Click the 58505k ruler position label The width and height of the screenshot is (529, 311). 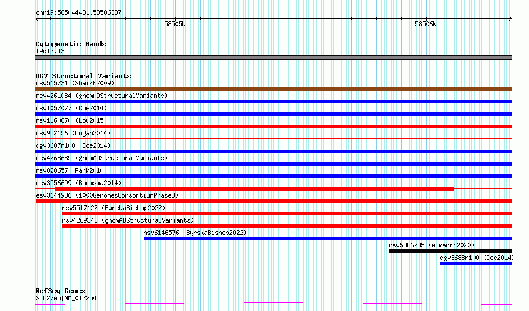[x=175, y=24]
